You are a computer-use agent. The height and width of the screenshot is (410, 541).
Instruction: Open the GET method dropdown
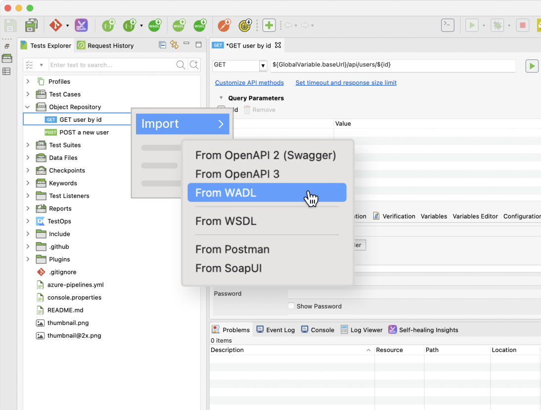point(262,65)
